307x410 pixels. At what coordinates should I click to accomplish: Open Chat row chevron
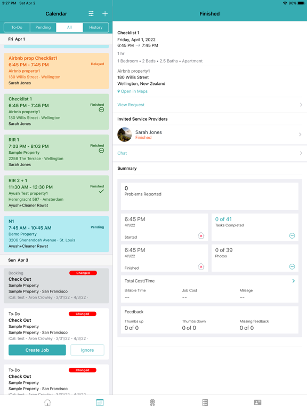pyautogui.click(x=301, y=153)
